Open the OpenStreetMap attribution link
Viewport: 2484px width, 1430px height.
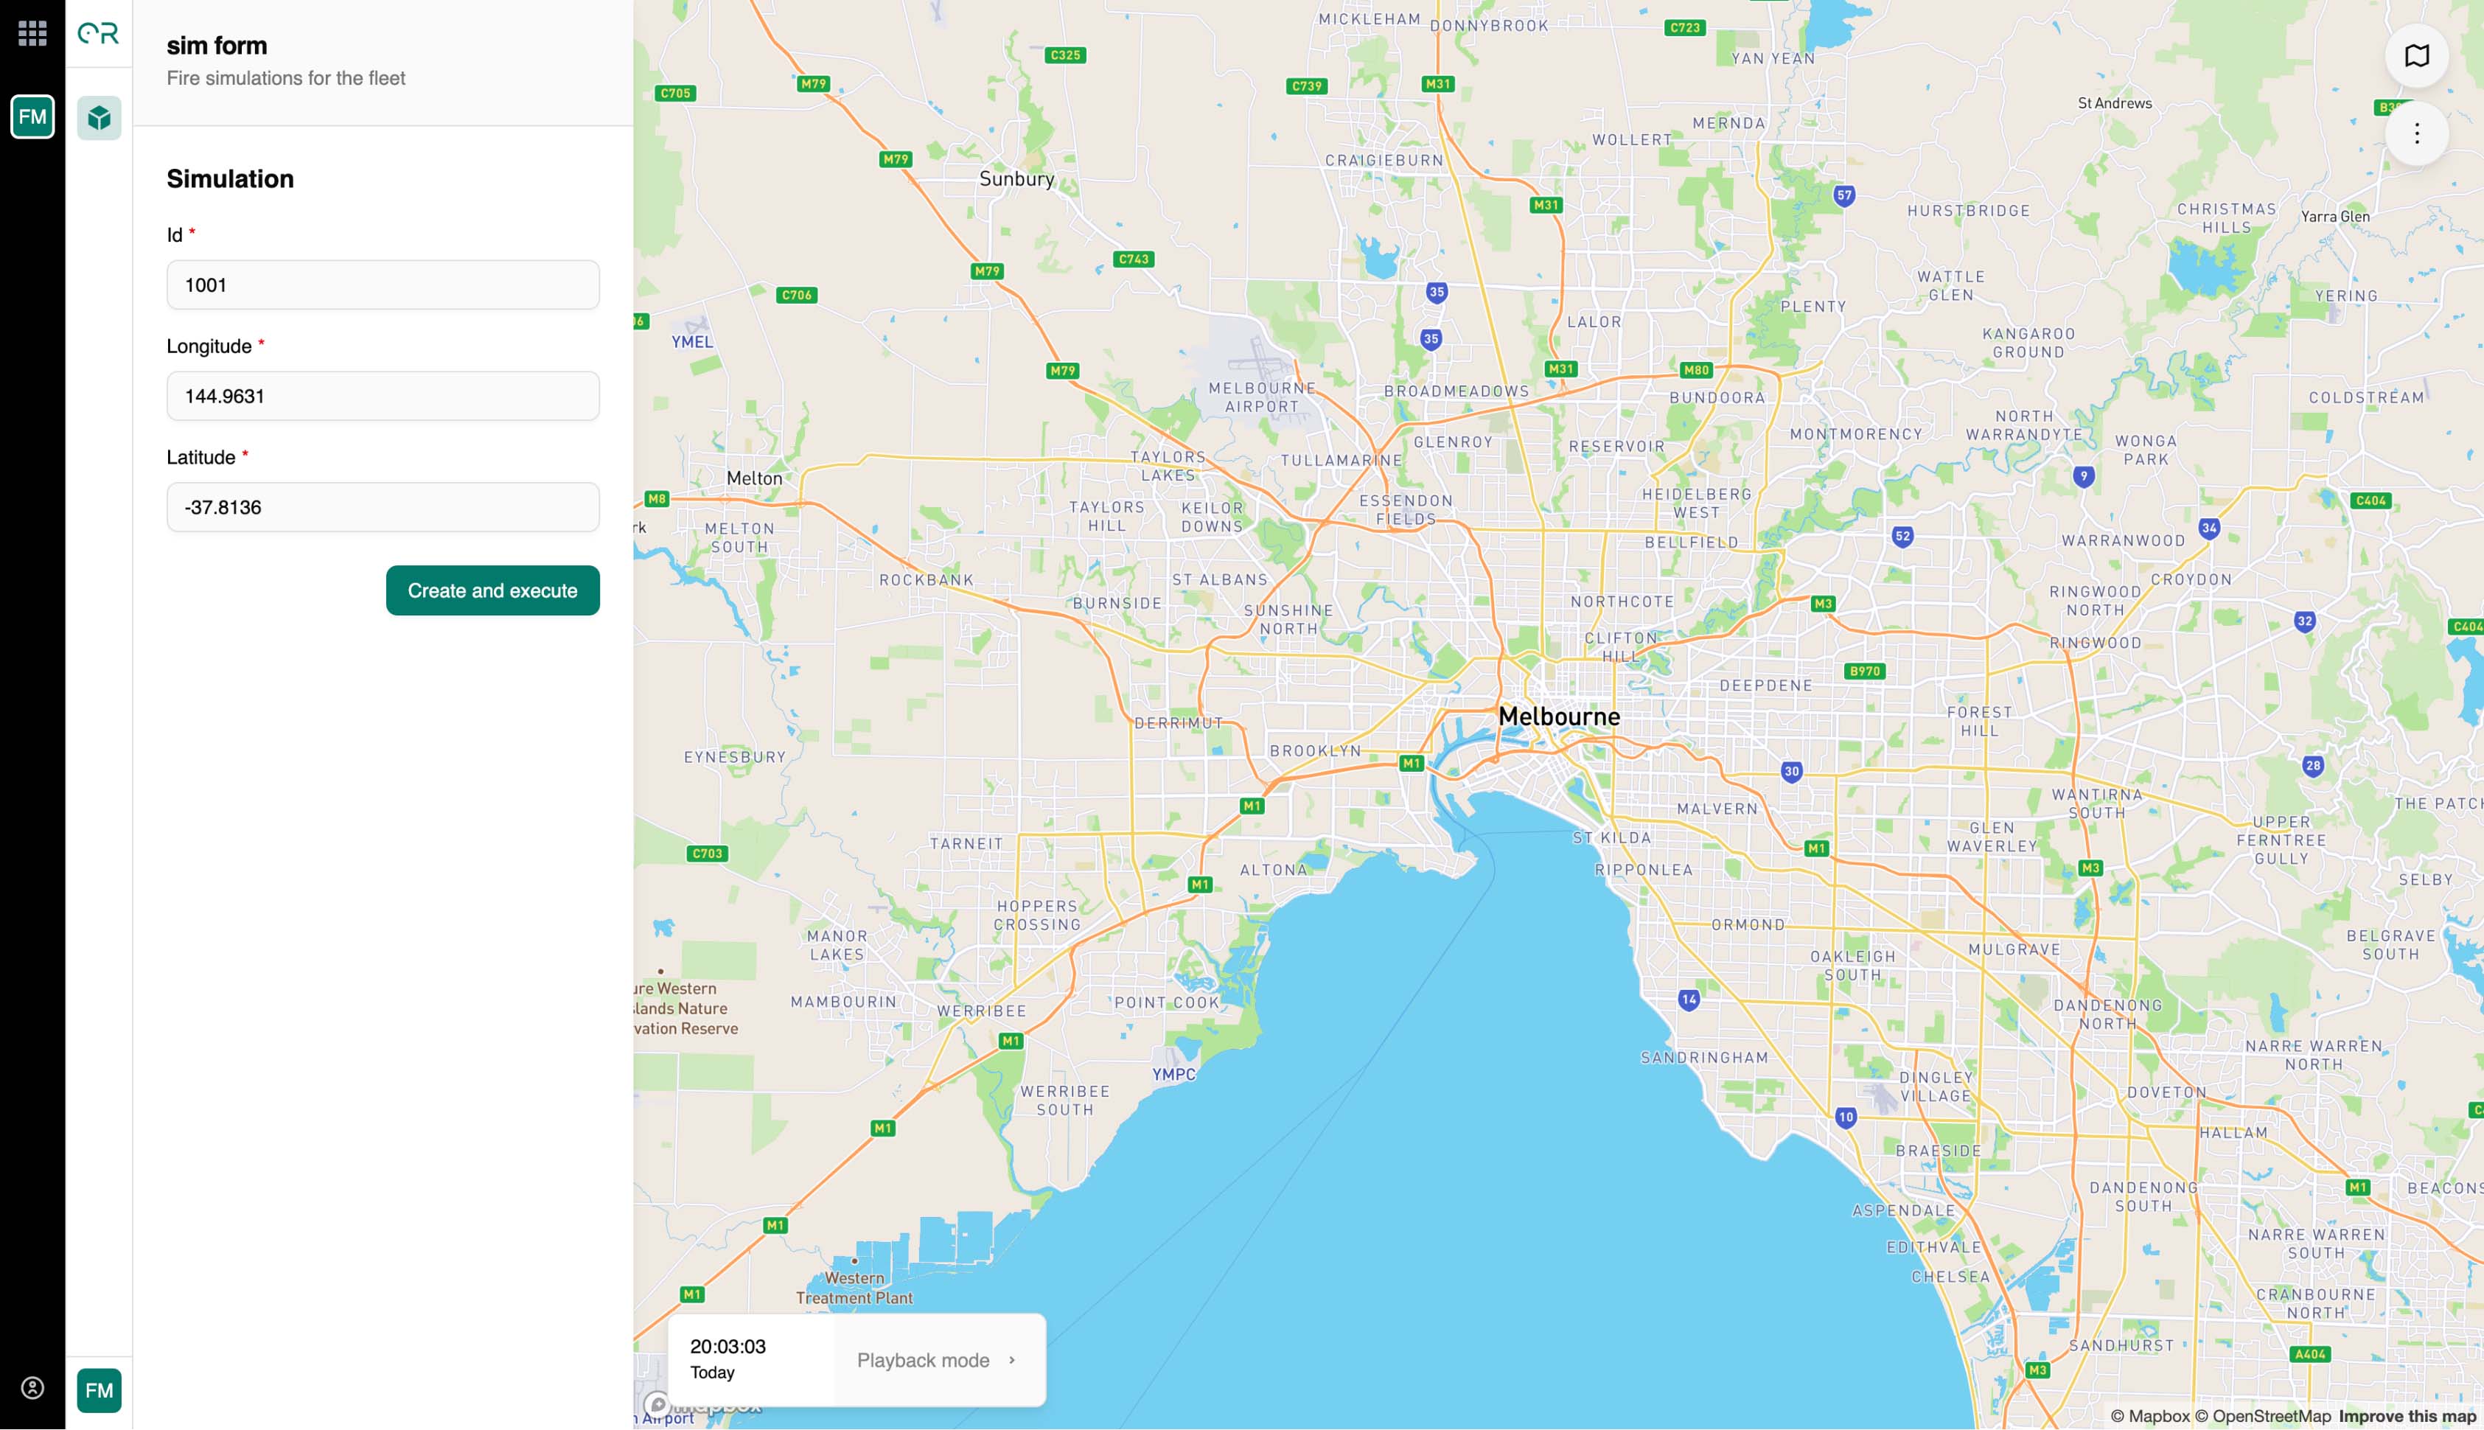2263,1416
